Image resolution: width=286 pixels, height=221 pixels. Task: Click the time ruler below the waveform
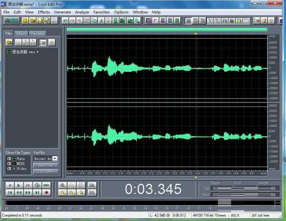[x=167, y=173]
